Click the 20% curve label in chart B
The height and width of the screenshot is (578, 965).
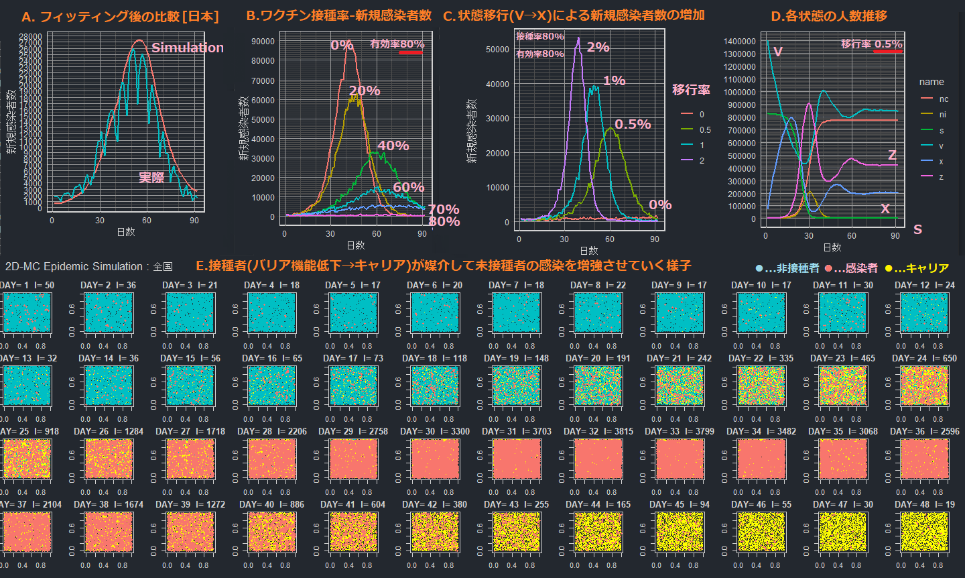[x=365, y=91]
